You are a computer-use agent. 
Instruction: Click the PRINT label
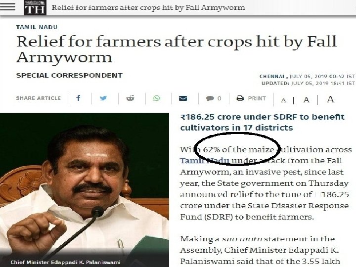click(257, 98)
